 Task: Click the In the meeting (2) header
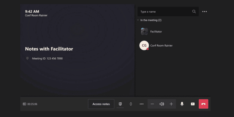pos(151,20)
